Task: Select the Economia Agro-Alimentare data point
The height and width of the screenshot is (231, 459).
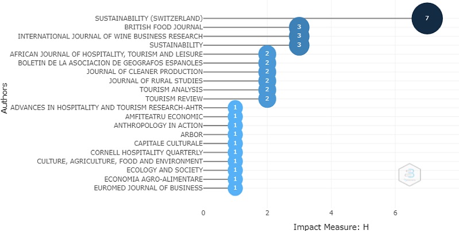Action: coord(235,179)
